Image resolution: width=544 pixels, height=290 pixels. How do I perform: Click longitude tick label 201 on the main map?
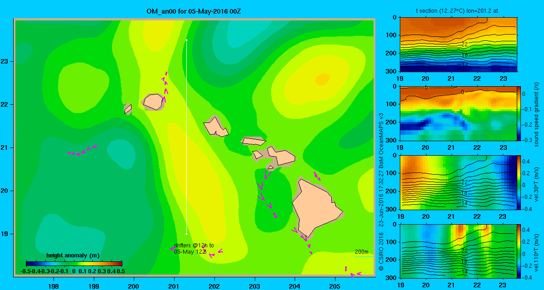point(174,286)
